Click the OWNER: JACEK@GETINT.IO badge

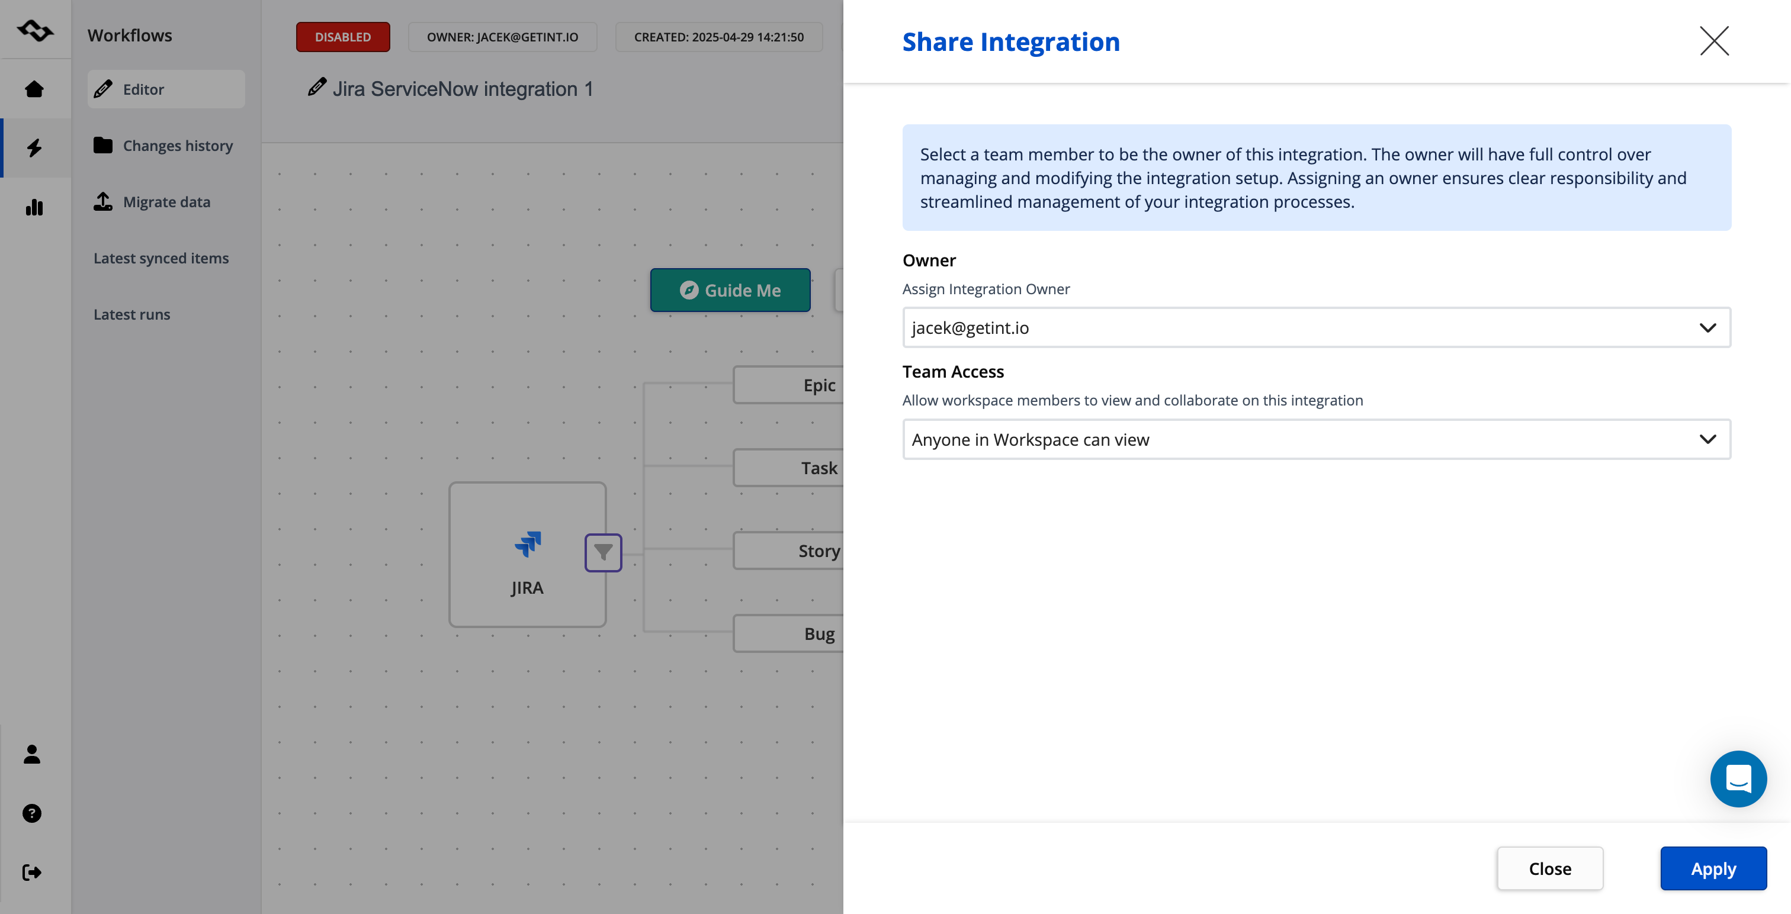tap(502, 37)
